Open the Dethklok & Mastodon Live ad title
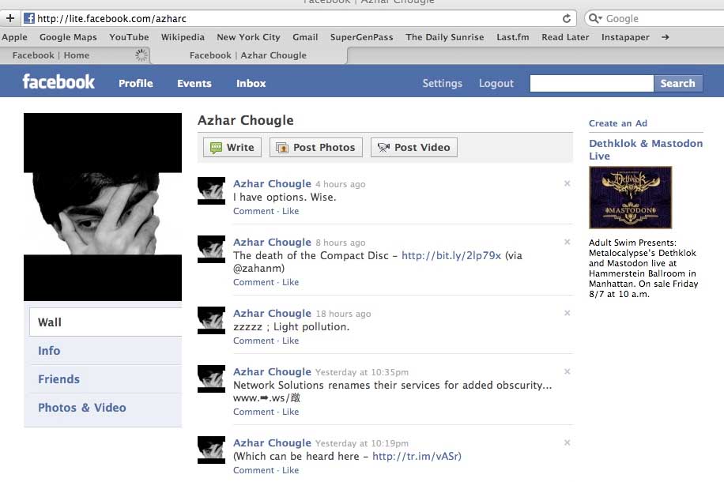724x482 pixels. [646, 149]
